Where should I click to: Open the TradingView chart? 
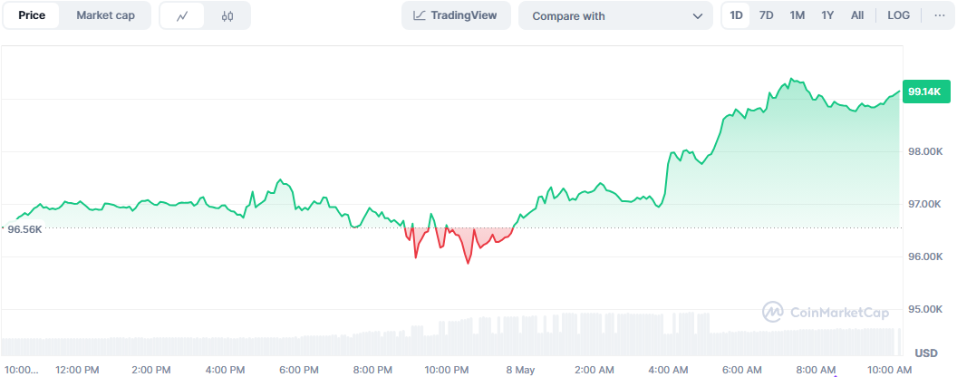(x=456, y=15)
